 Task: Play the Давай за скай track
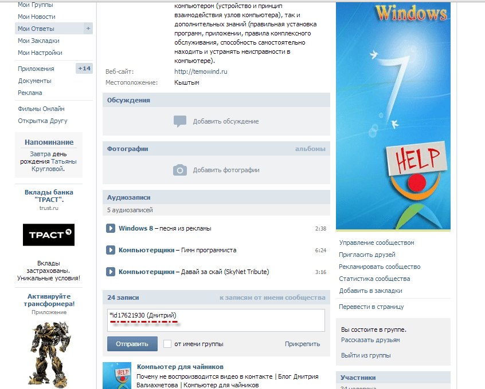tap(111, 272)
